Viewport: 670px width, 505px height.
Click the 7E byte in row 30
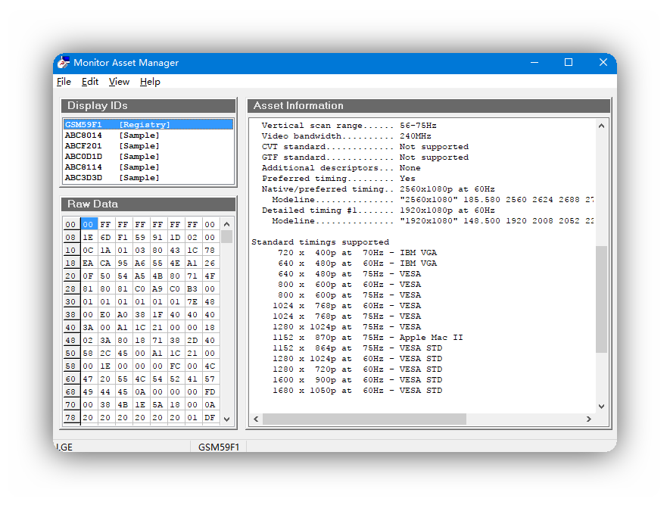(x=192, y=301)
